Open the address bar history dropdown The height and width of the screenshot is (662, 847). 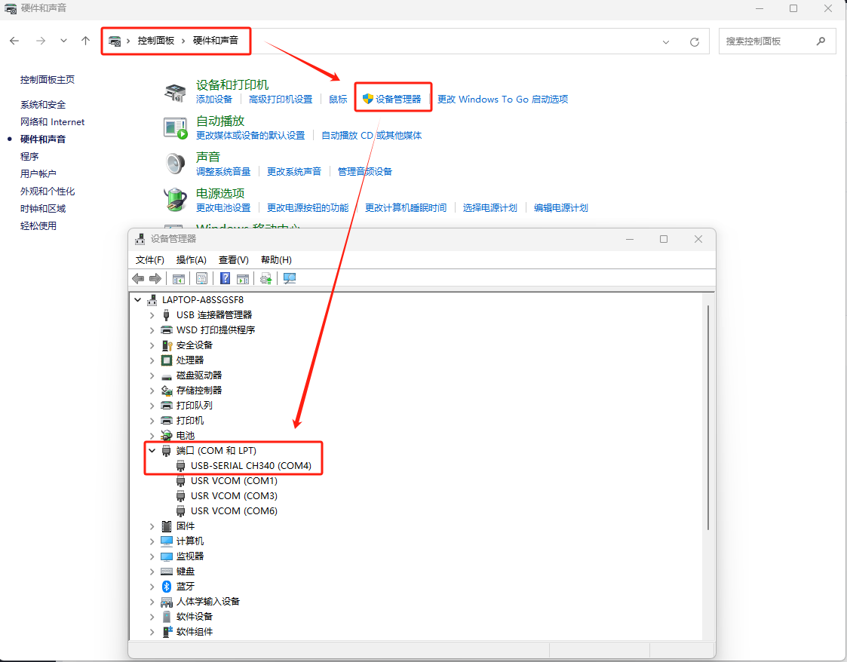pos(665,42)
